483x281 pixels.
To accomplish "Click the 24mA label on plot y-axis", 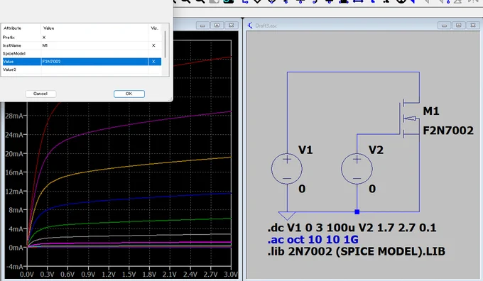I will coord(14,135).
